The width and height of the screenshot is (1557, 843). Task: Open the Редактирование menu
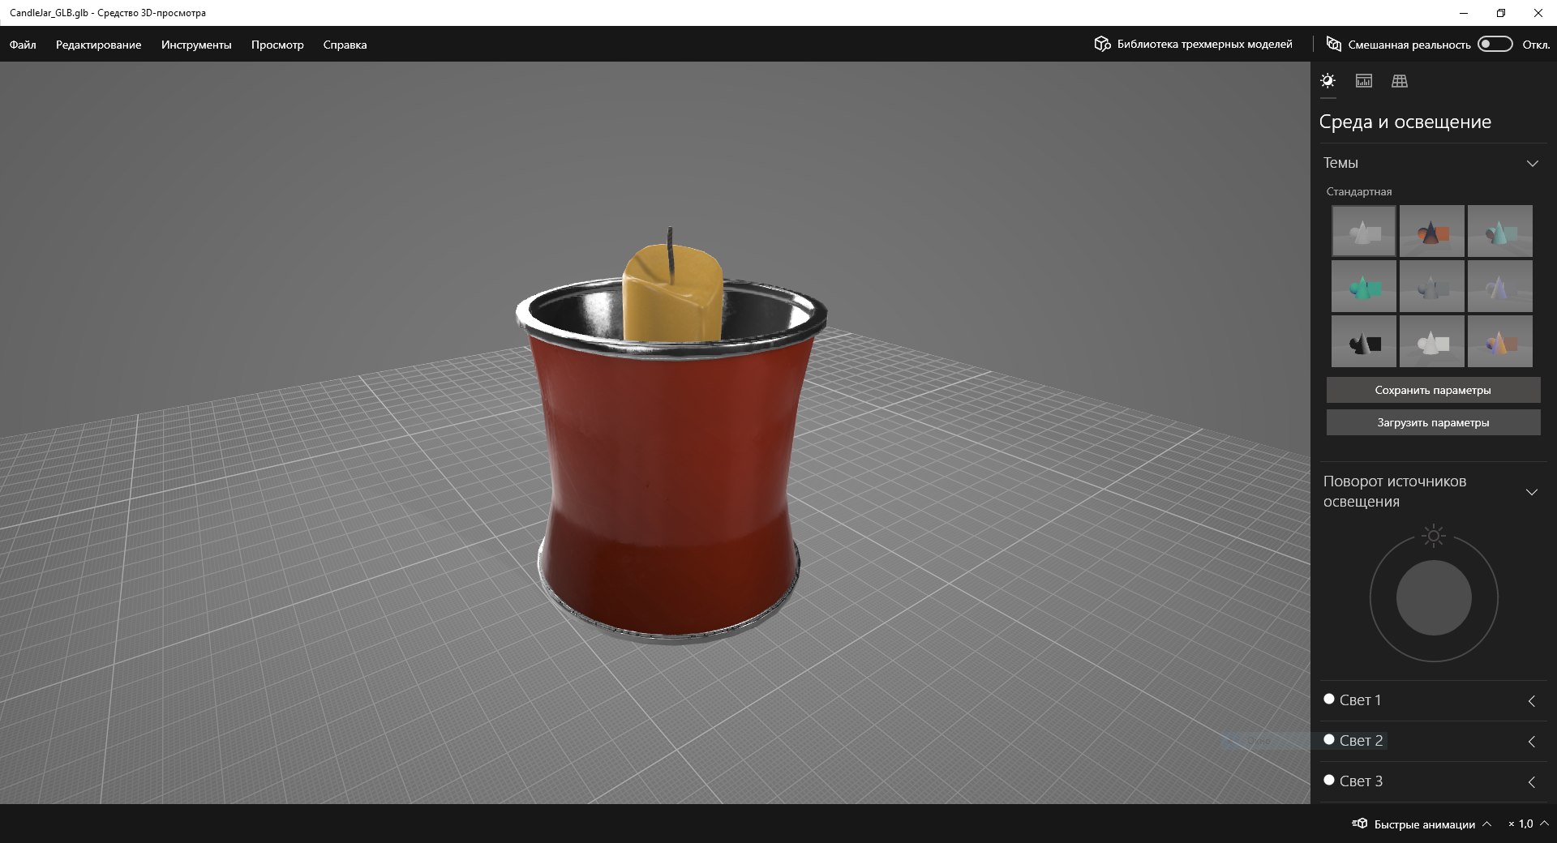[x=98, y=45]
